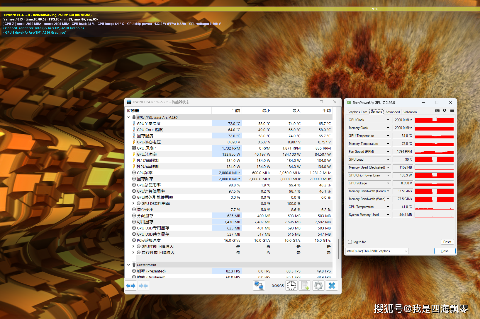
Task: Click thermometer icon beside 显存温度 row
Action: (x=134, y=136)
